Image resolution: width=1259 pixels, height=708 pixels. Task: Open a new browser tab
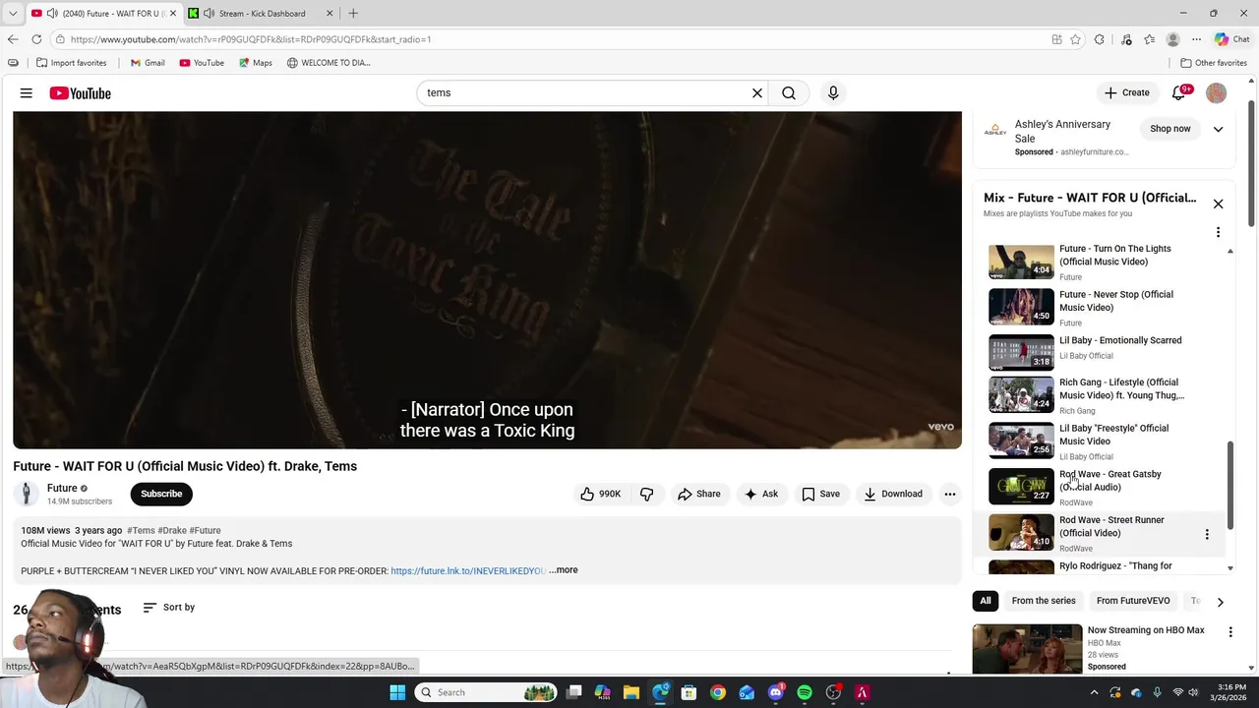[353, 13]
